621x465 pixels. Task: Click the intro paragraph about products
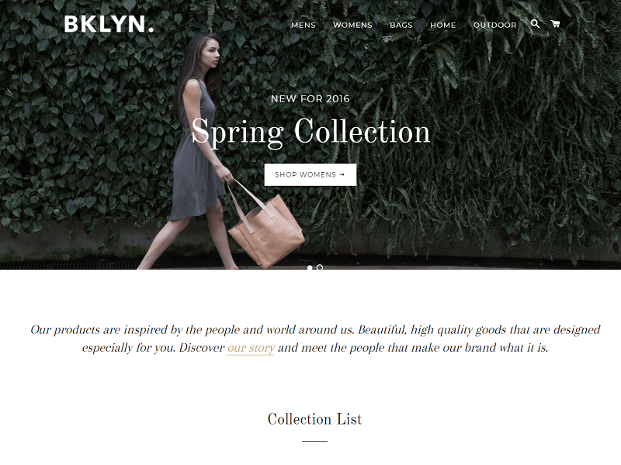315,339
